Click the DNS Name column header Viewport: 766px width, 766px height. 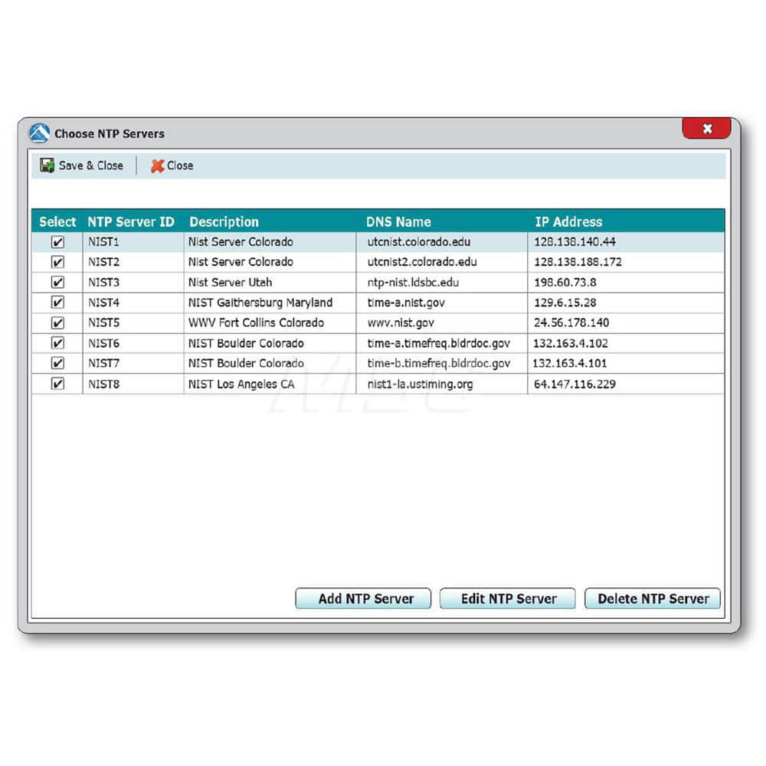tap(399, 221)
